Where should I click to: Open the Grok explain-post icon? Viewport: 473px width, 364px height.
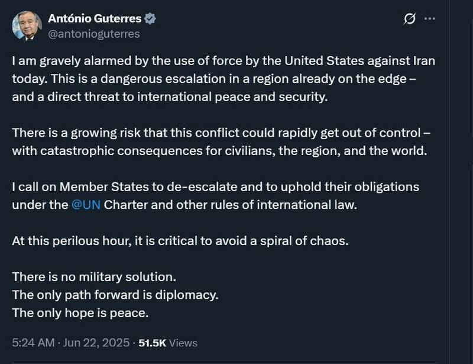[409, 20]
